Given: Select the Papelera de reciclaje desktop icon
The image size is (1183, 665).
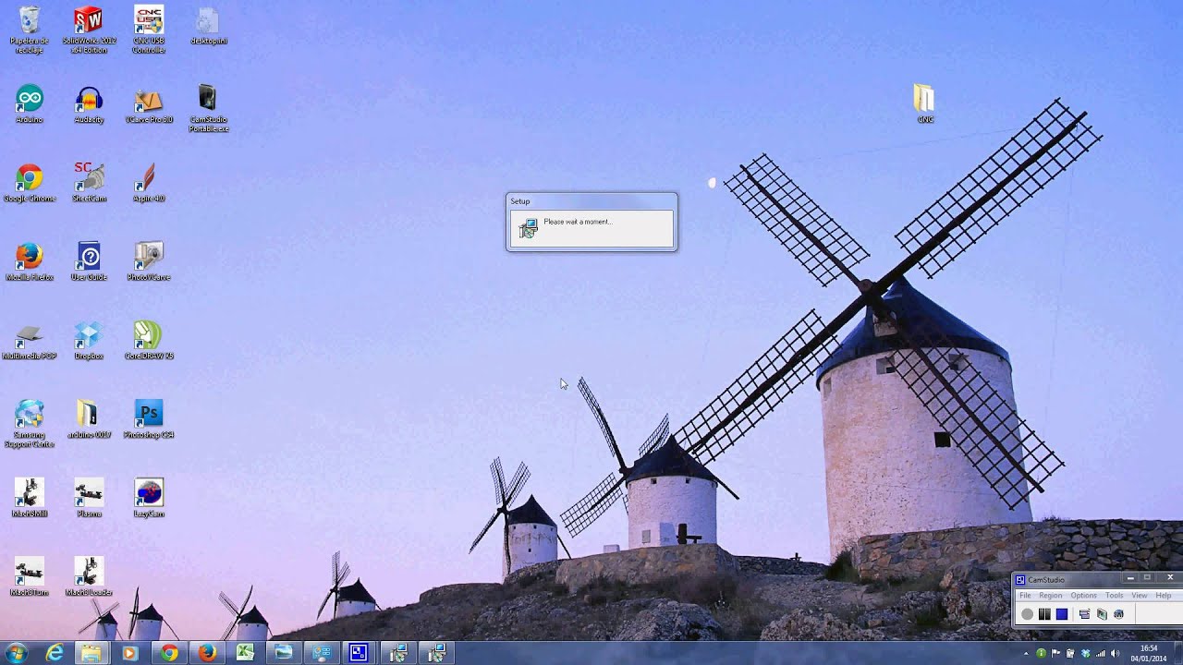Looking at the screenshot, I should [x=30, y=30].
